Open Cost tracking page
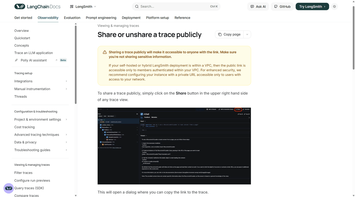Viewport: 355px width, 197px height. click(25, 127)
